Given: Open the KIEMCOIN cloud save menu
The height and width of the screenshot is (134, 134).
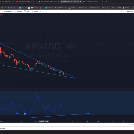Looking at the screenshot, I should point(129,12).
